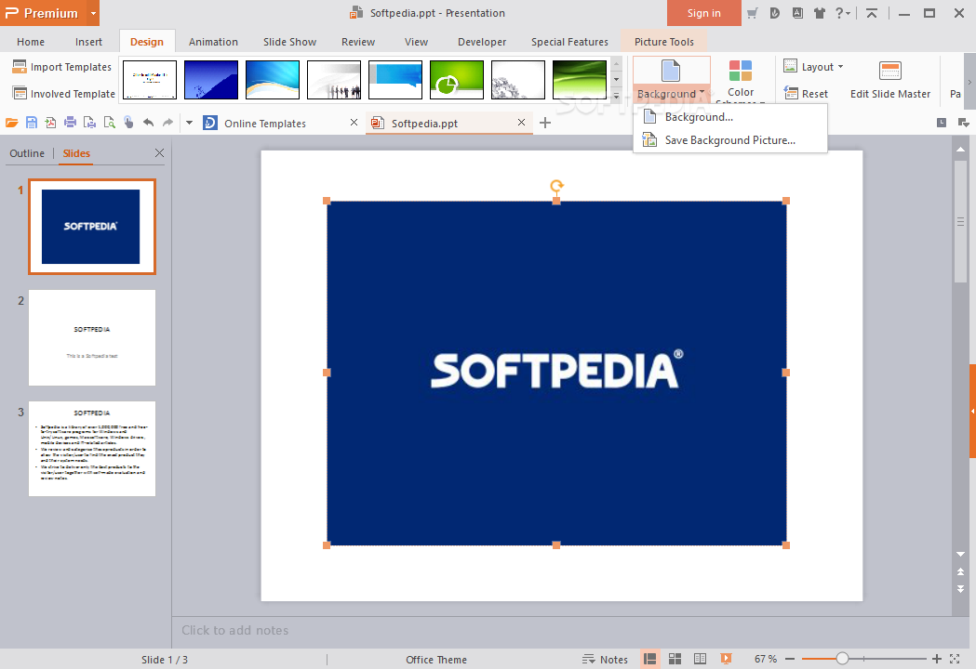The height and width of the screenshot is (669, 976).
Task: Click the Color Schemes icon
Action: [740, 71]
